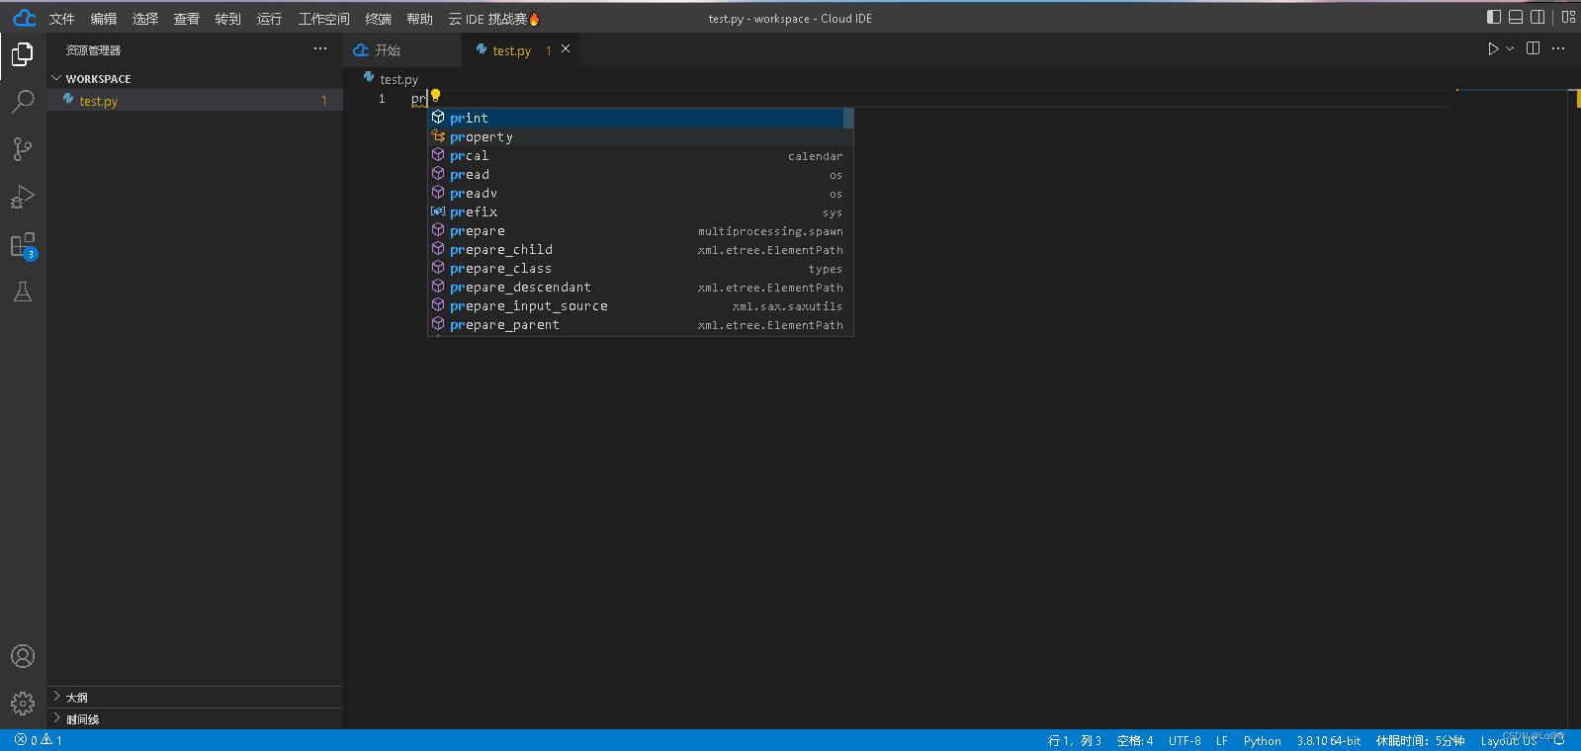Open problems via errors and warnings status item
Screen dimensions: 1581x751
pos(39,740)
